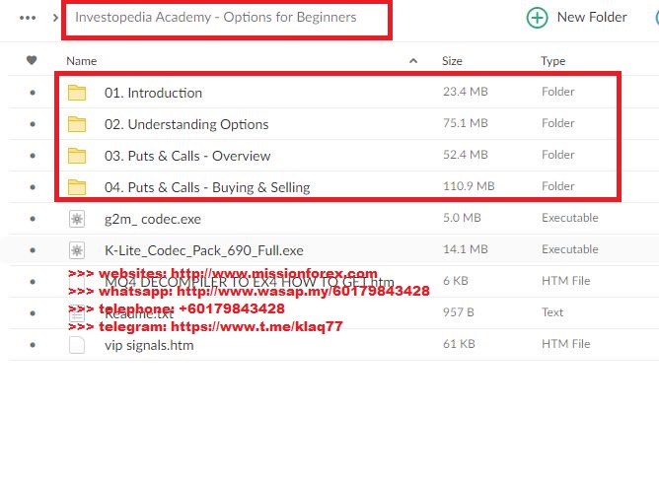The image size is (659, 477).
Task: Toggle favorite dot for the 6 KB HTM file
Action: pos(33,282)
